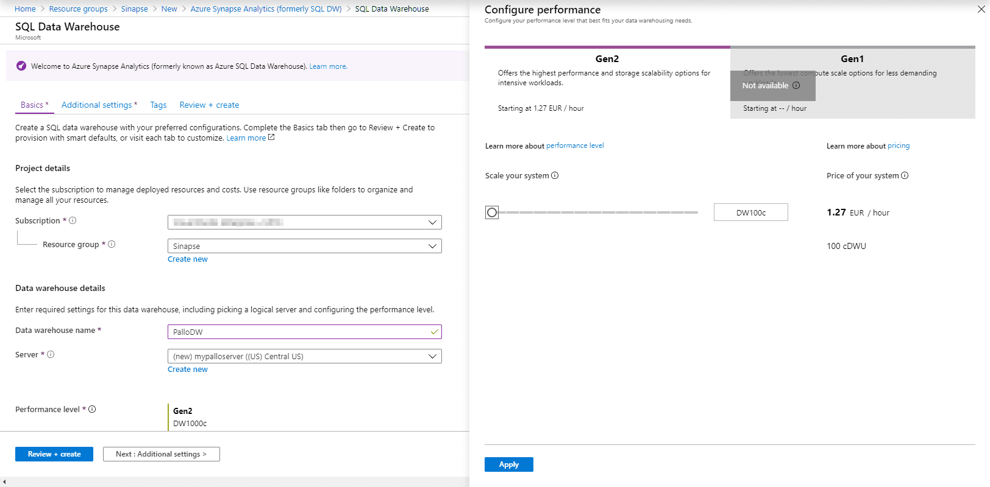Click the Gen2 DW1000c performance level value
This screenshot has width=990, height=487.
[x=190, y=417]
